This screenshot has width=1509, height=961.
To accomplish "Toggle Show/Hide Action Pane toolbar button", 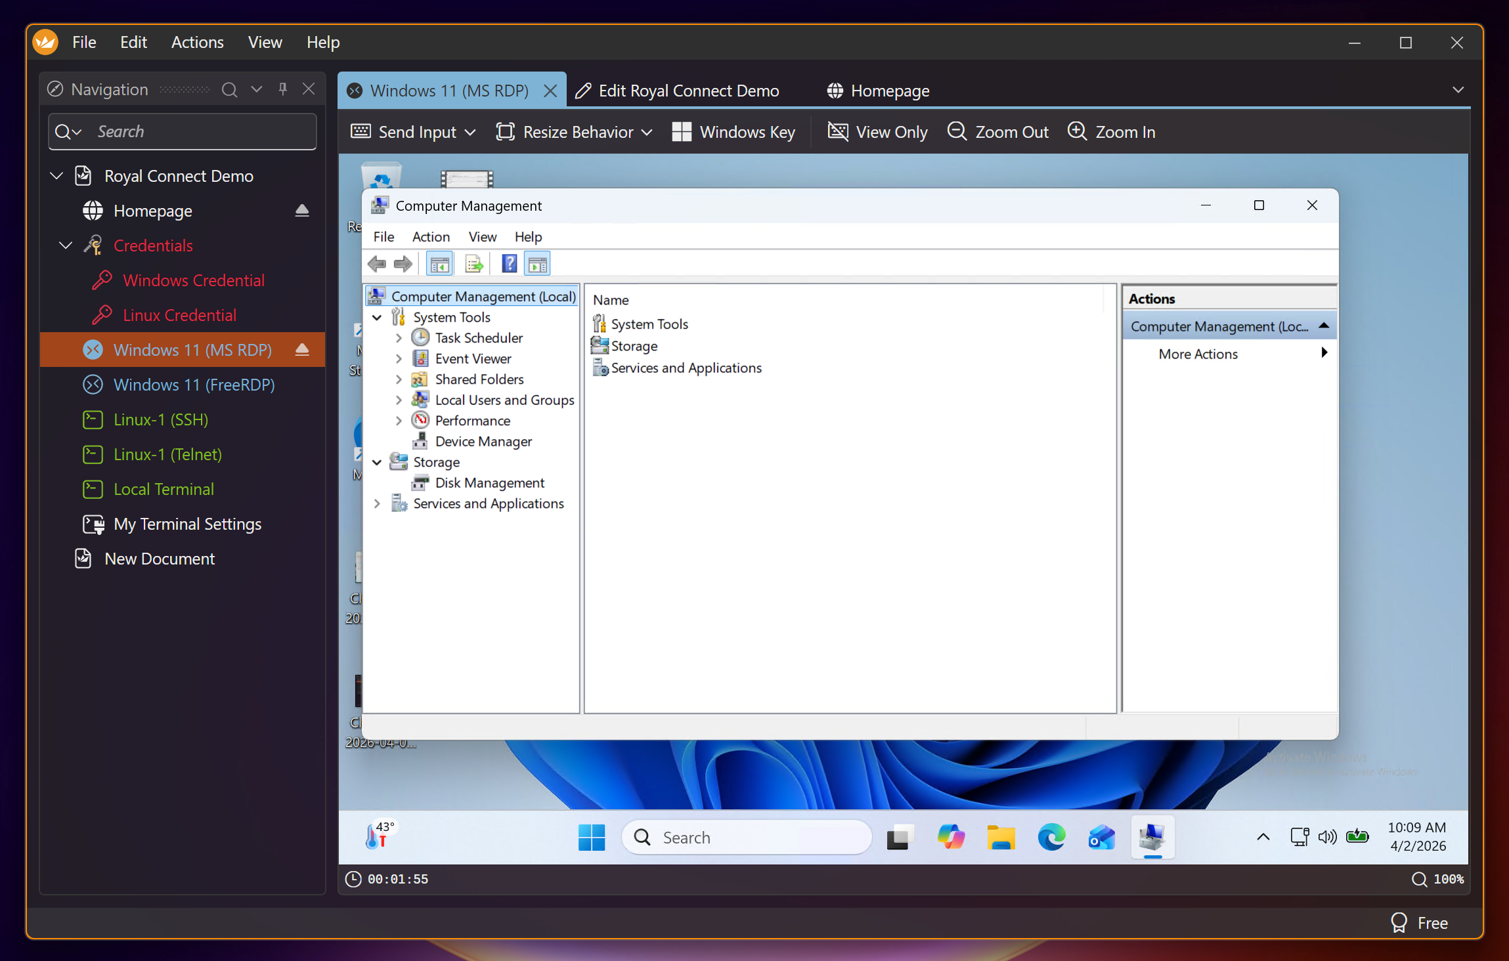I will pyautogui.click(x=537, y=264).
